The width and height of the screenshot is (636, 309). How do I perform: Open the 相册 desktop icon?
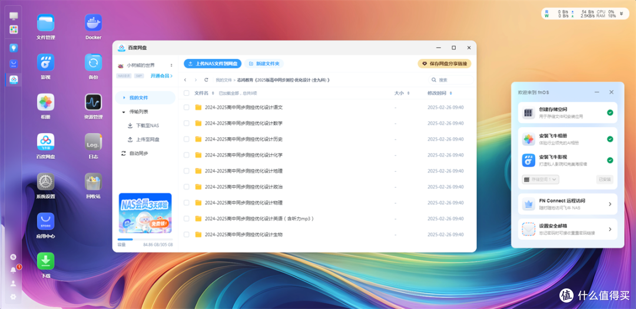45,102
